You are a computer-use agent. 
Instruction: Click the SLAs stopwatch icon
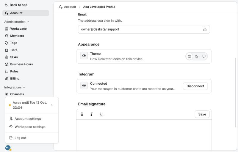(6, 57)
